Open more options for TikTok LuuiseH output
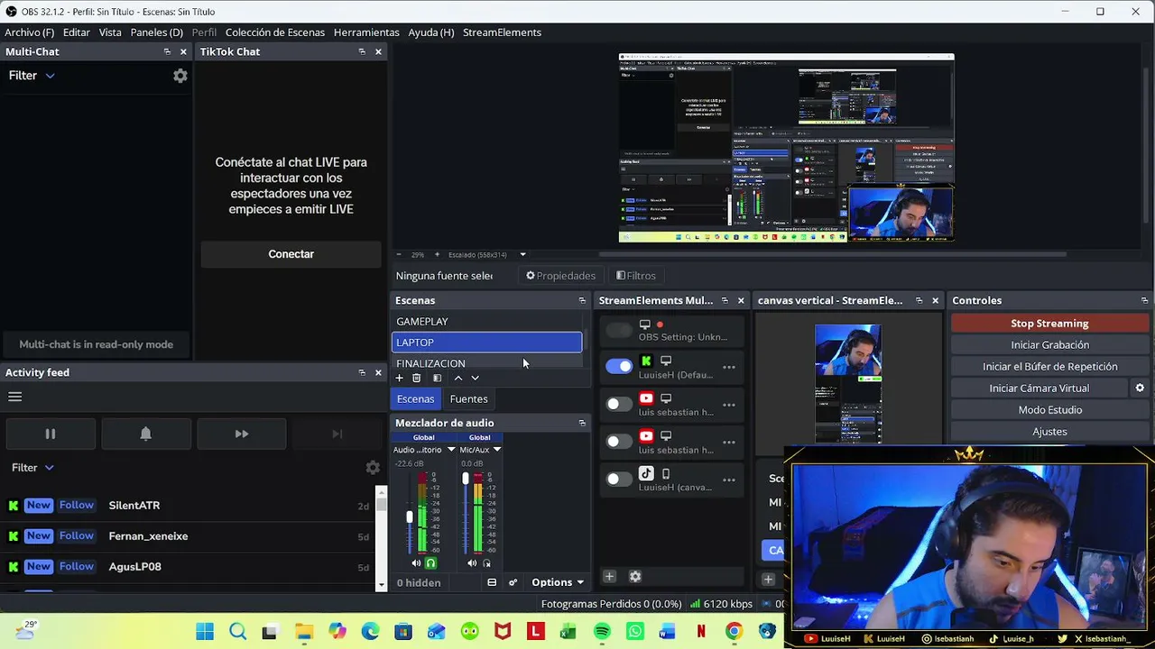This screenshot has height=649, width=1155. [729, 480]
